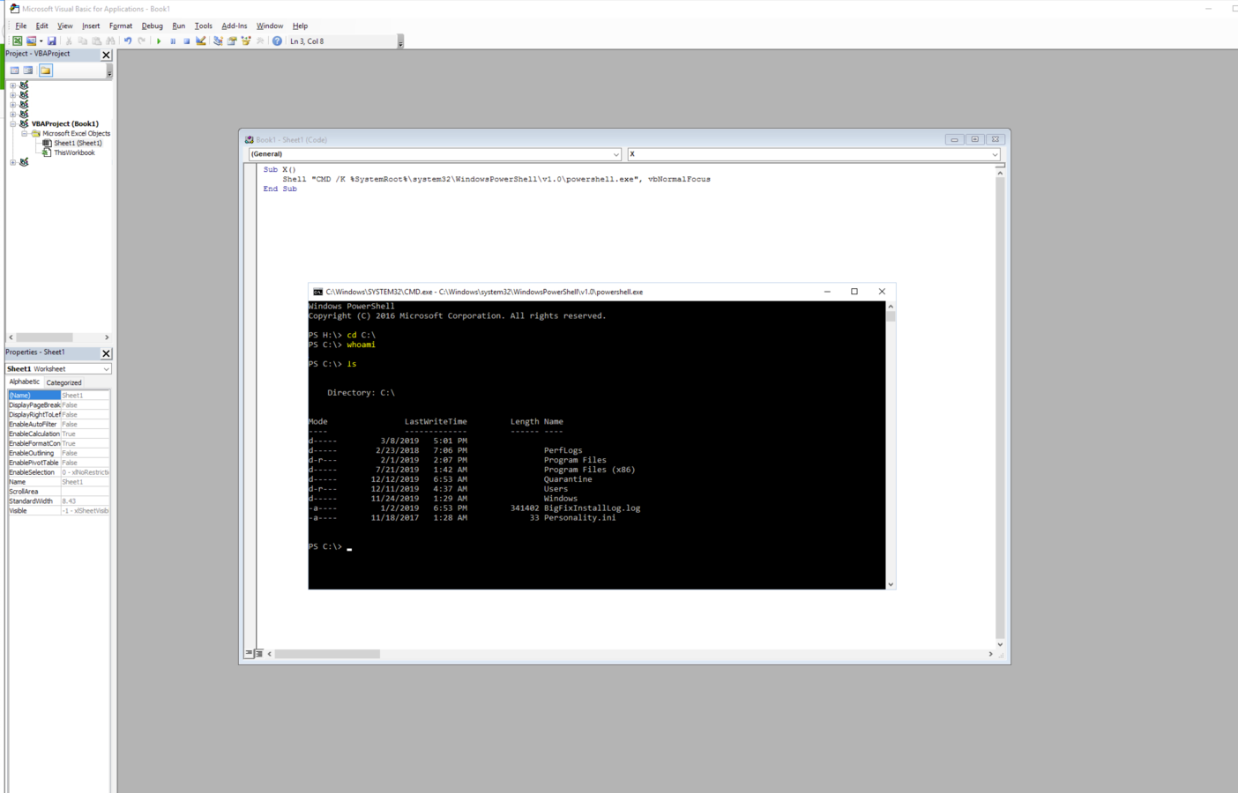
Task: Select the (Name) property row
Action: pyautogui.click(x=59, y=396)
